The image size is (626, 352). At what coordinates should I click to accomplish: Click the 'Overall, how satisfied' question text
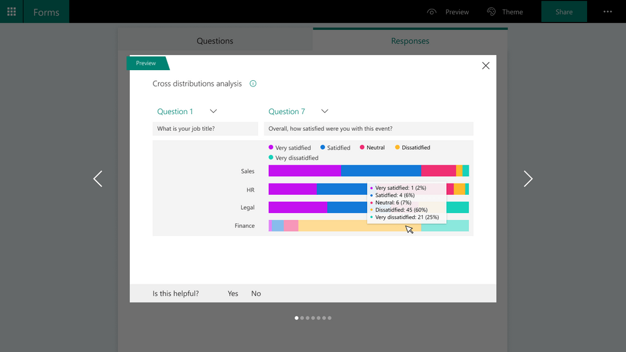click(330, 128)
